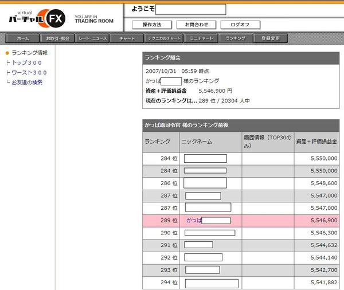Open the テクニカルチャート tab
Viewport: 344px width, 290px height.
pyautogui.click(x=163, y=38)
